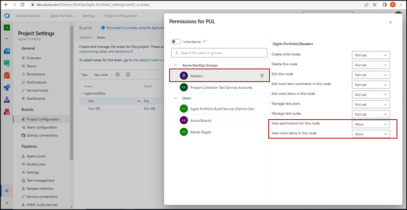
Task: Open Parallel jobs settings
Action: [x=36, y=164]
